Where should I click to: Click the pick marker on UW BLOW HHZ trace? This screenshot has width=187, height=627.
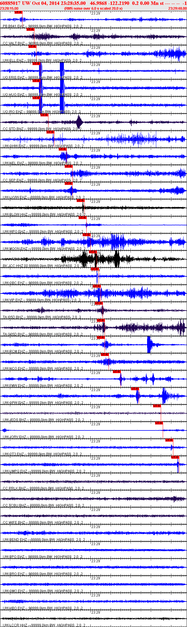(x=81, y=201)
